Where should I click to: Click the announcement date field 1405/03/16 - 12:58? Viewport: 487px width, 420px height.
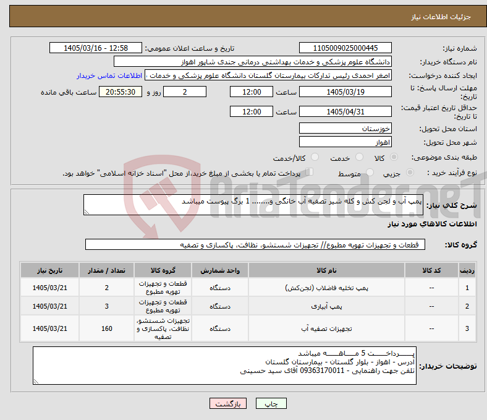96,48
